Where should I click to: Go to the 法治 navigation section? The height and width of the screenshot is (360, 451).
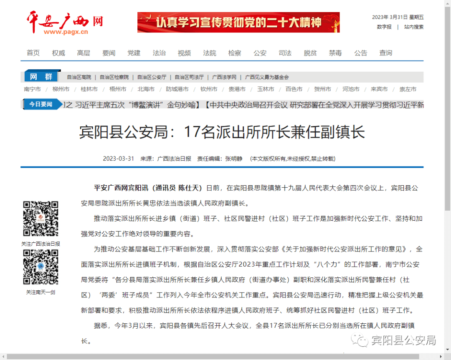tap(159, 53)
